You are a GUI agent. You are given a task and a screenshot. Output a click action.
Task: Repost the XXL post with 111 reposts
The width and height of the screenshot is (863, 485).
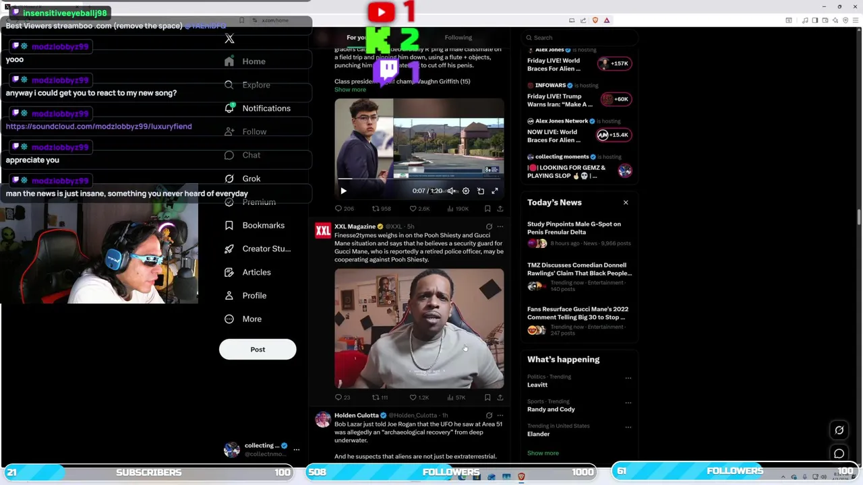[x=380, y=397]
